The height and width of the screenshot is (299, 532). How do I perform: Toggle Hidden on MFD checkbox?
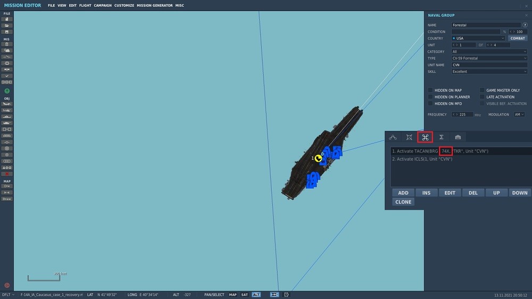point(430,104)
